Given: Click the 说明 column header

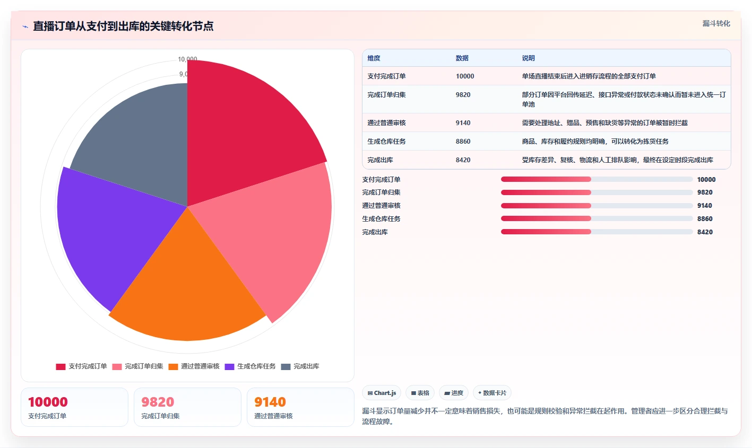Looking at the screenshot, I should point(528,58).
